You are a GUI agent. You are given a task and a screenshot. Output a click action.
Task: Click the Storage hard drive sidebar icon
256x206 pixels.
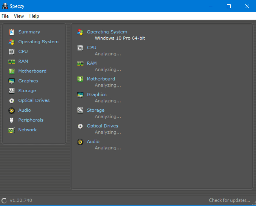[12, 91]
